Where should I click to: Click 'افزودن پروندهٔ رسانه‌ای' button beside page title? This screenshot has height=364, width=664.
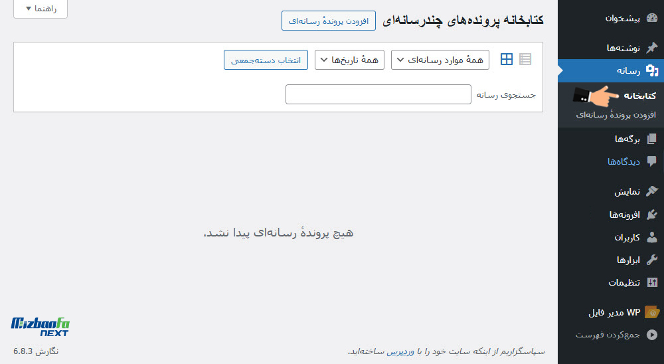pos(329,21)
